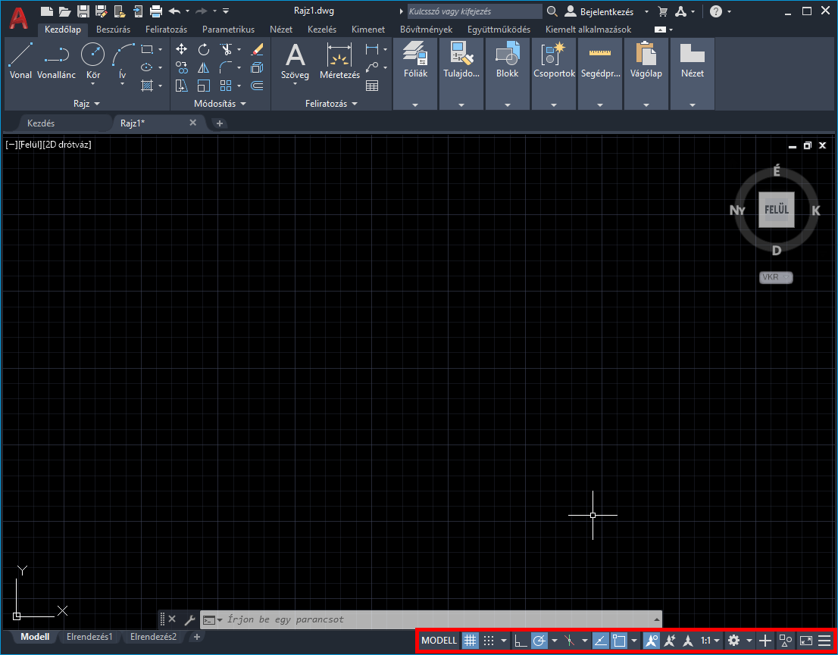This screenshot has height=655, width=838.
Task: Undo the last action
Action: 174,11
